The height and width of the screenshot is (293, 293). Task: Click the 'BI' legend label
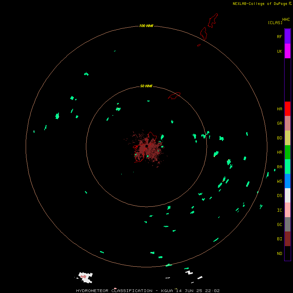279,239
